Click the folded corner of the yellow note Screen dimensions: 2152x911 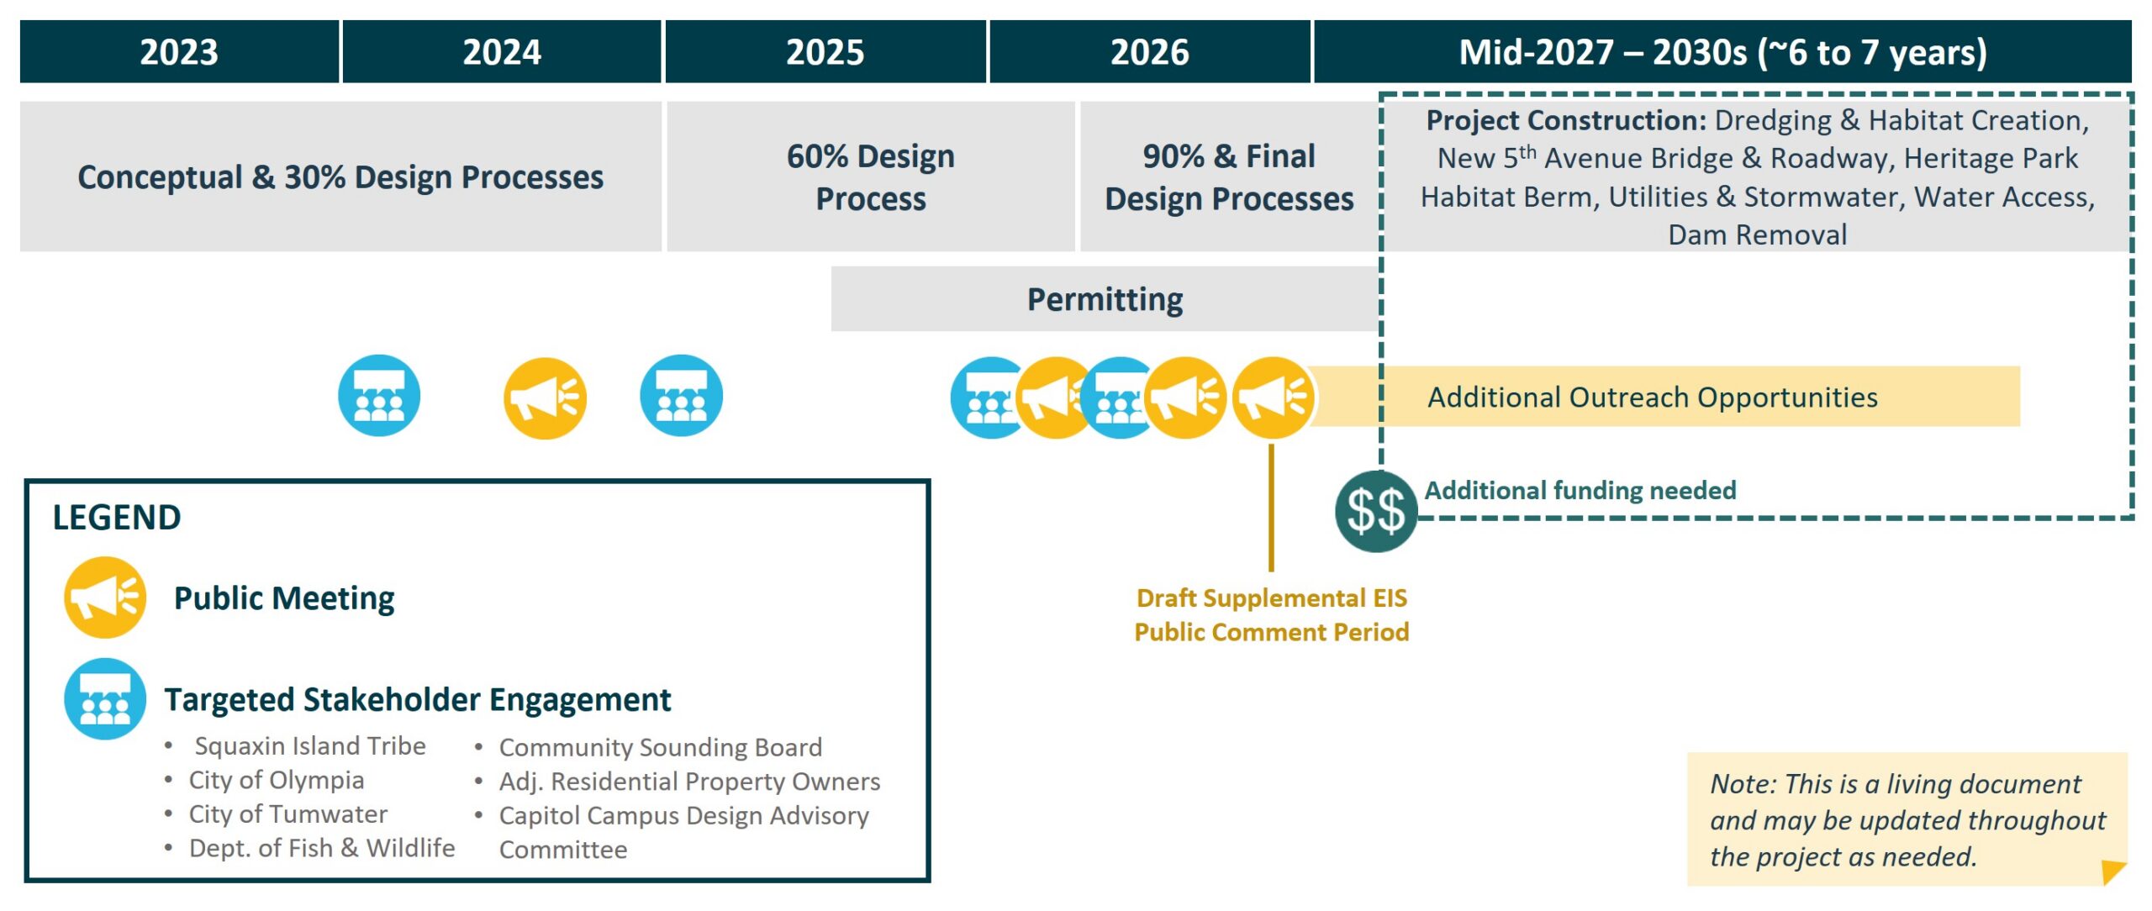[2113, 872]
